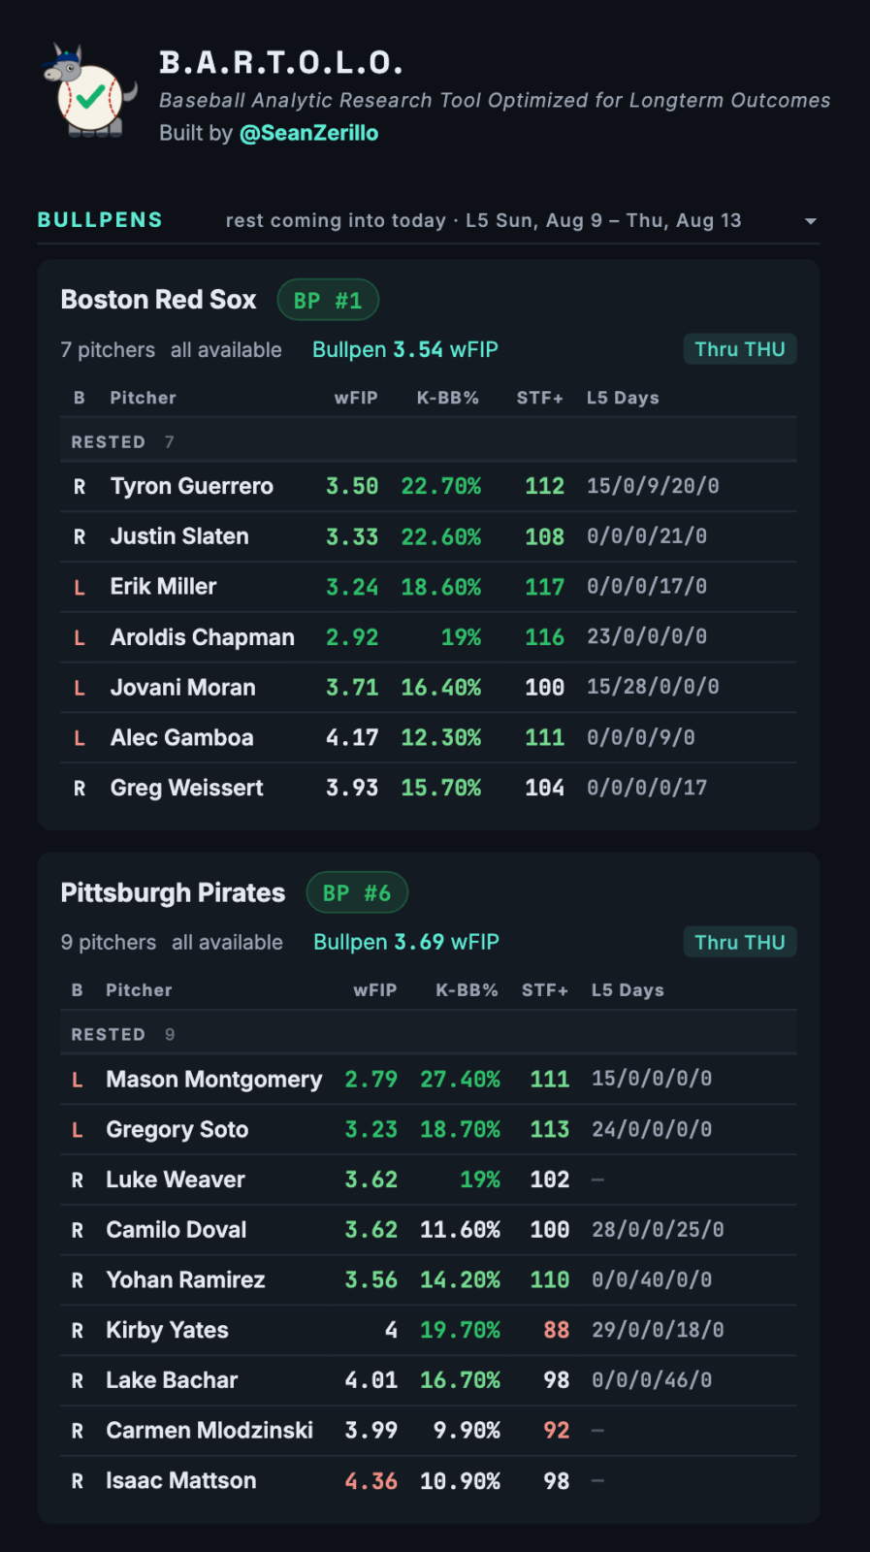Sort Red Sox table by K-BB% header

click(x=448, y=398)
